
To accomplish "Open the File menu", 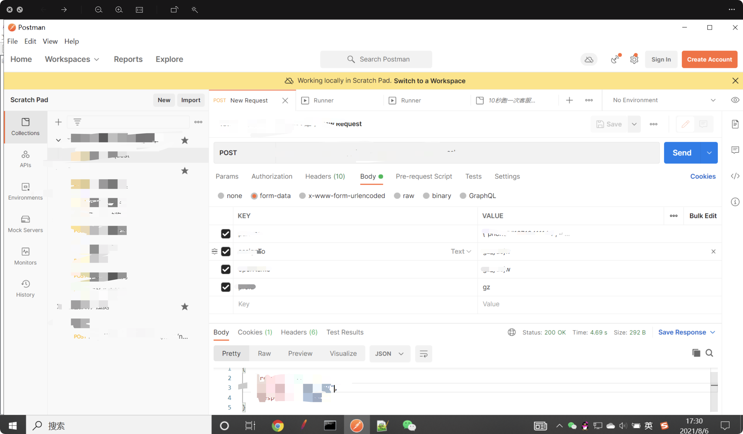I will pos(12,41).
